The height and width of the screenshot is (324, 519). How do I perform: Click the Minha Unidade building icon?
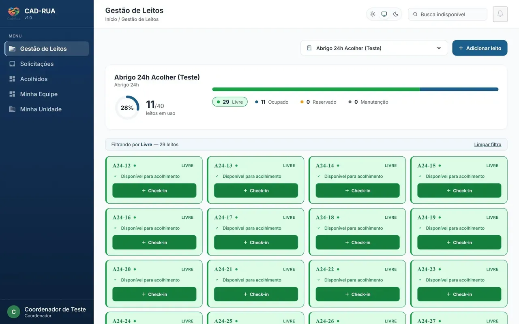(12, 109)
